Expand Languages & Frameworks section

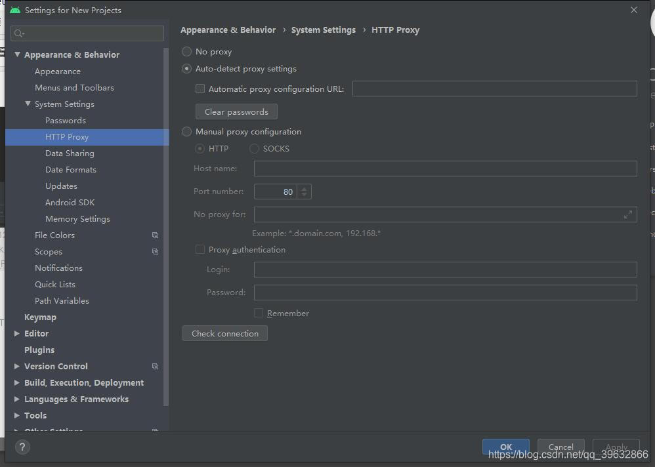16,399
